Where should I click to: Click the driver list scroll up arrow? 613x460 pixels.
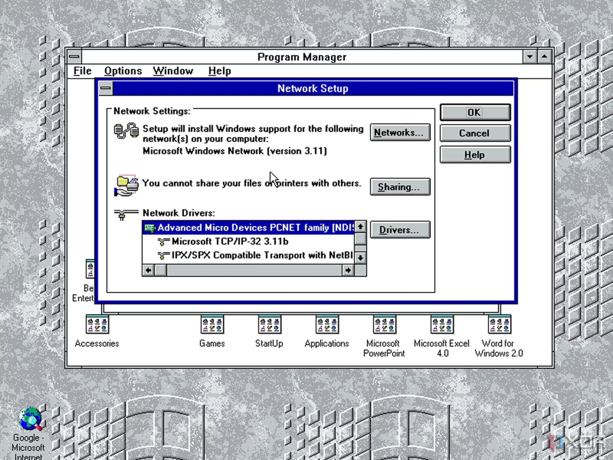[360, 227]
